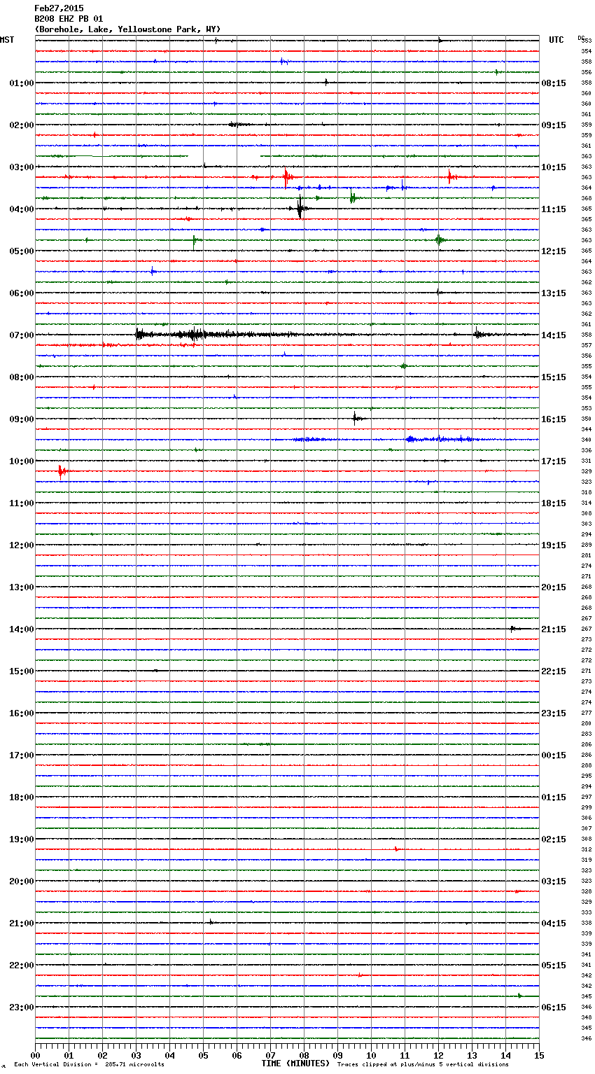Viewport: 595px width, 1074px height.
Task: Select minute 10 on the bottom time axis
Action: [371, 1054]
